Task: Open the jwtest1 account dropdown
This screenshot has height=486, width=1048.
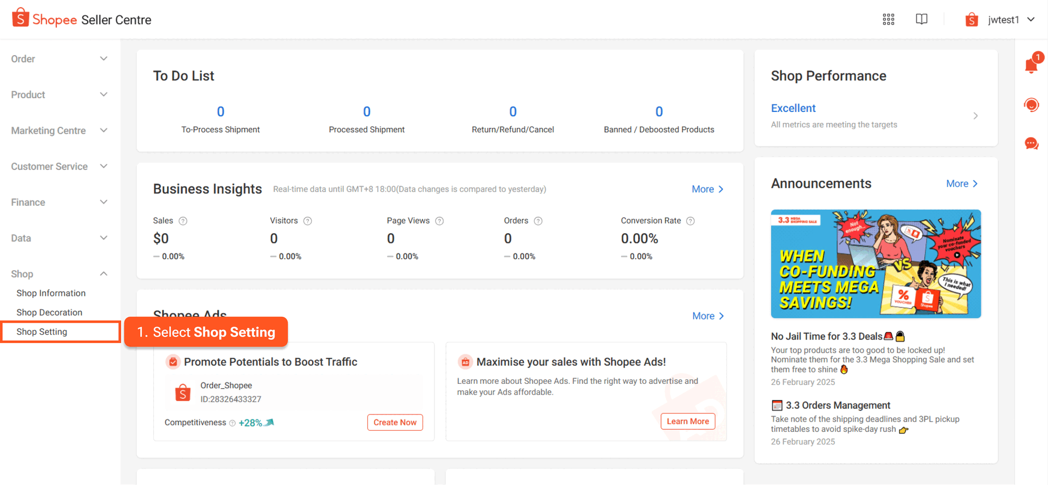Action: coord(1001,20)
